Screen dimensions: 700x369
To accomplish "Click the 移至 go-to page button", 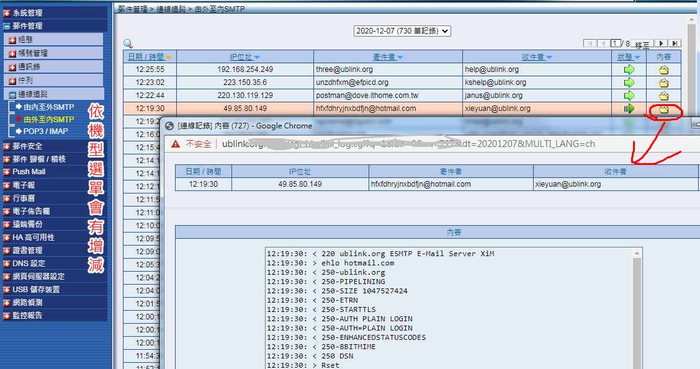I will (642, 45).
